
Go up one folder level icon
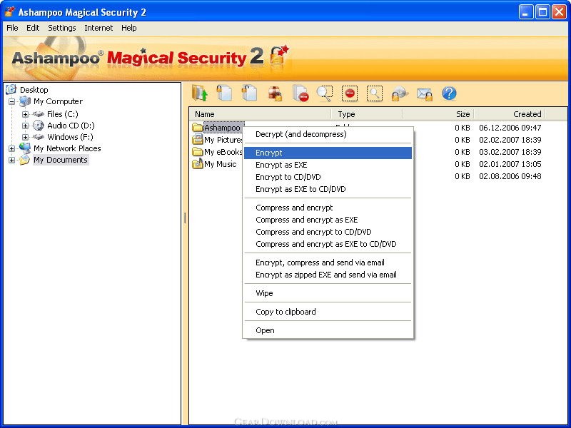200,93
